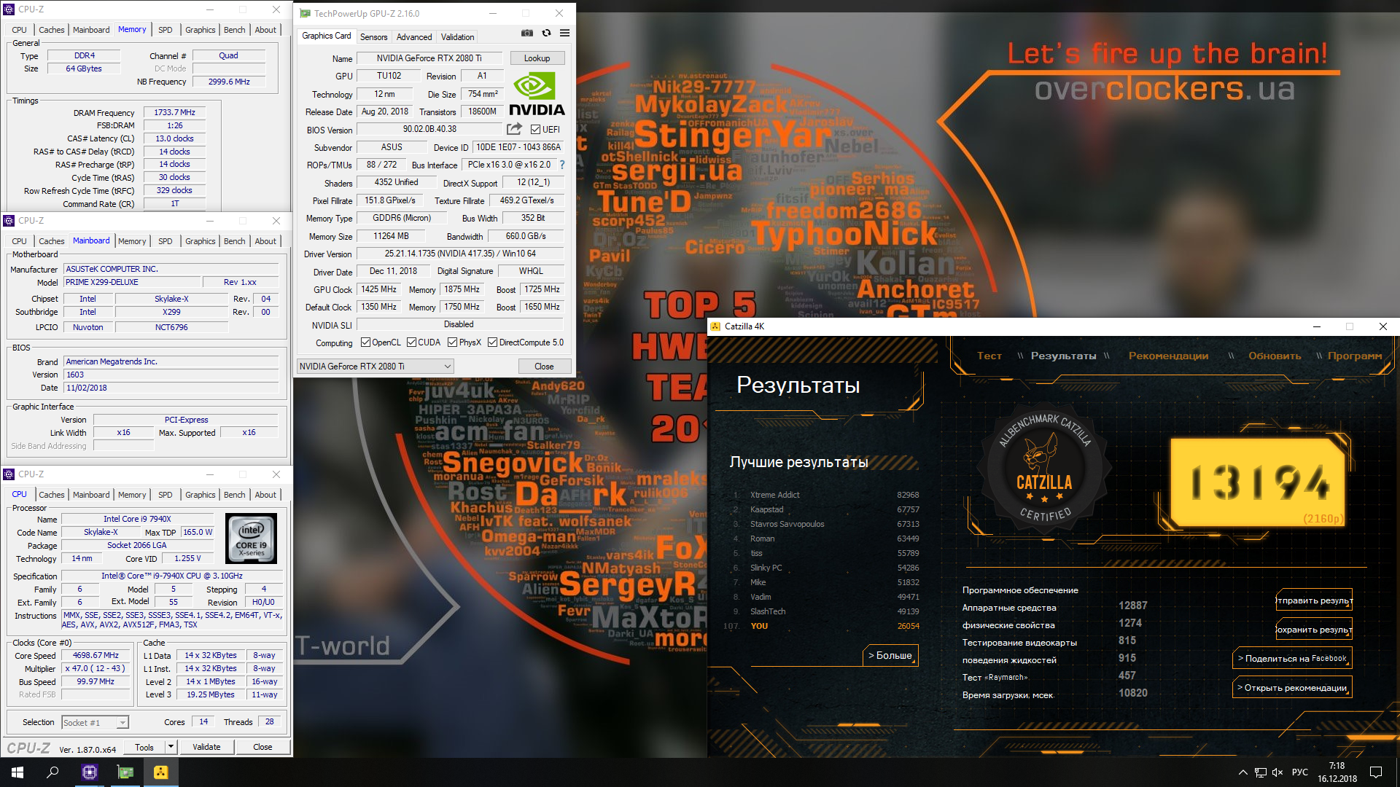The image size is (1400, 787).
Task: Switch to Sensors tab in GPU-Z
Action: point(373,37)
